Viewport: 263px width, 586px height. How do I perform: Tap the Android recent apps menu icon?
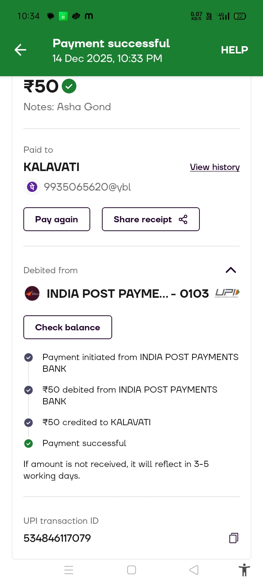pos(69,570)
